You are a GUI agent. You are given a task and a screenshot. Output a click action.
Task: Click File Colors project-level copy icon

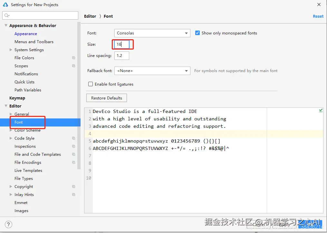tap(74, 58)
